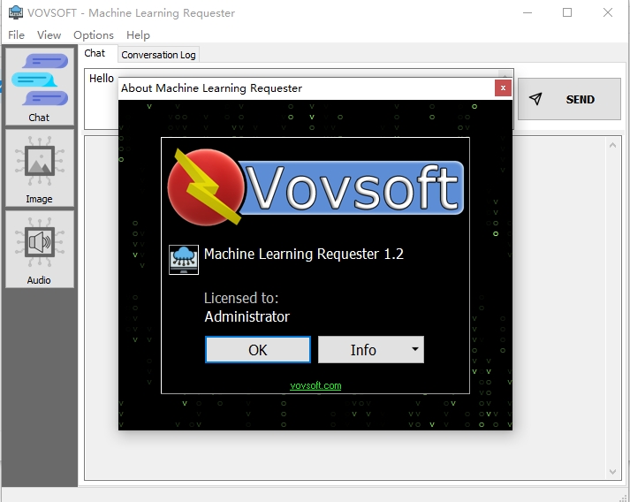
Task: Click the Vovsoft logo in About dialog
Action: (x=315, y=187)
